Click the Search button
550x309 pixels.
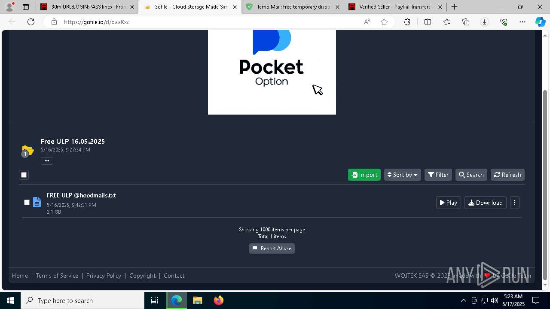point(471,175)
